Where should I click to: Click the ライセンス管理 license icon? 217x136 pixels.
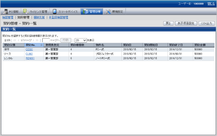click(x=26, y=11)
